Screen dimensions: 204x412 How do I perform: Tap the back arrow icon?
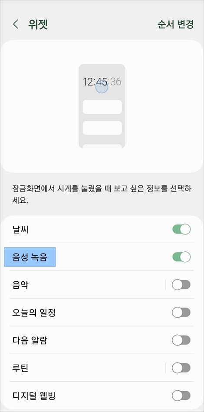click(16, 24)
